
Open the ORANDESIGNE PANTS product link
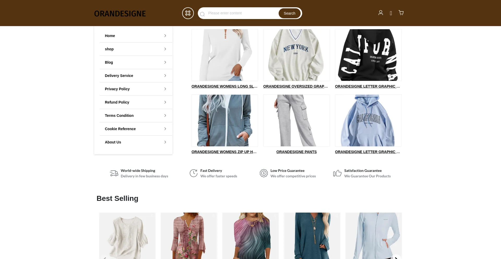(296, 152)
